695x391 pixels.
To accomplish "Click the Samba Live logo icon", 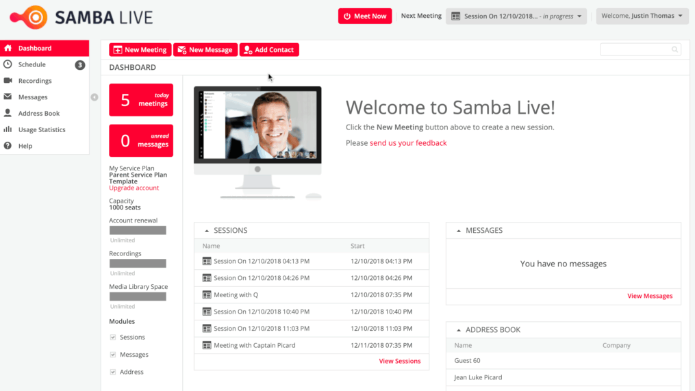I will point(29,17).
